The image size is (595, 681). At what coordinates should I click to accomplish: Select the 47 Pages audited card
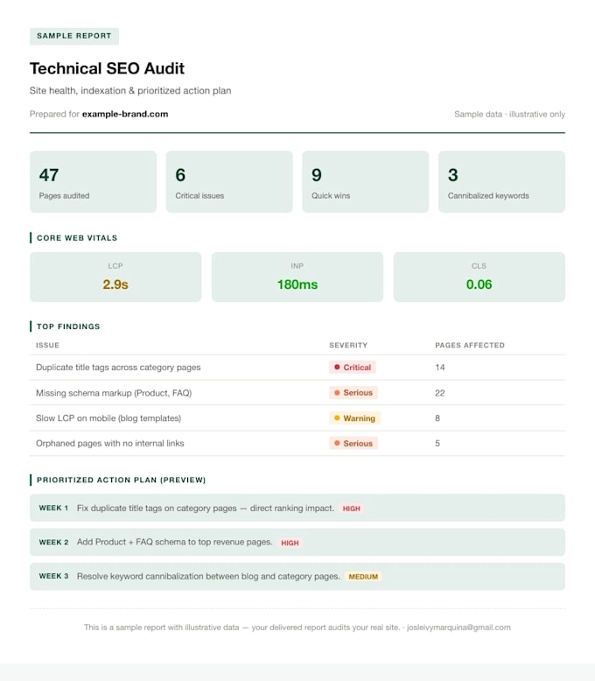coord(93,181)
